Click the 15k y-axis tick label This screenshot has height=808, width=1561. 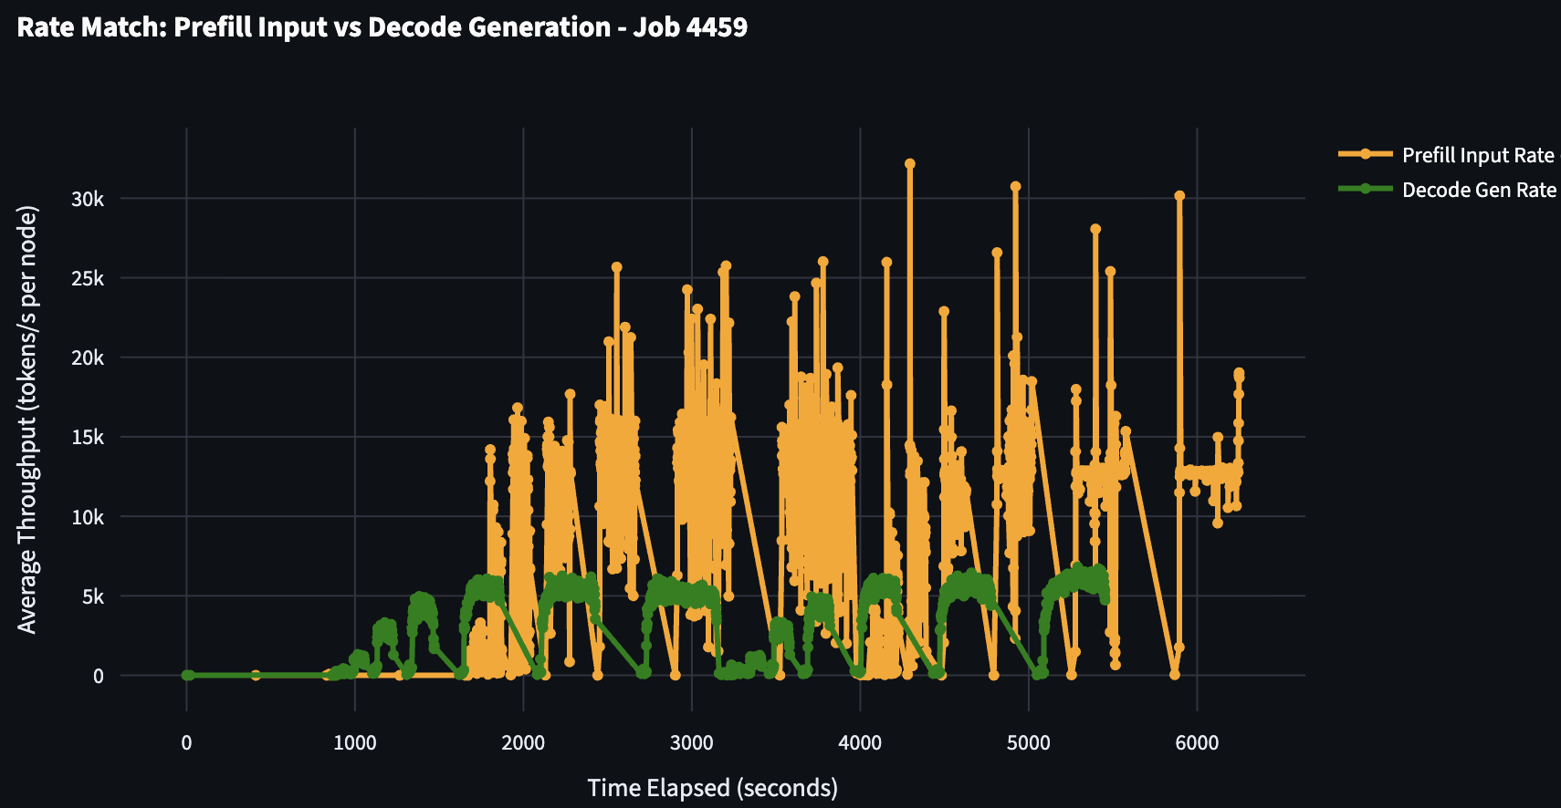point(89,437)
